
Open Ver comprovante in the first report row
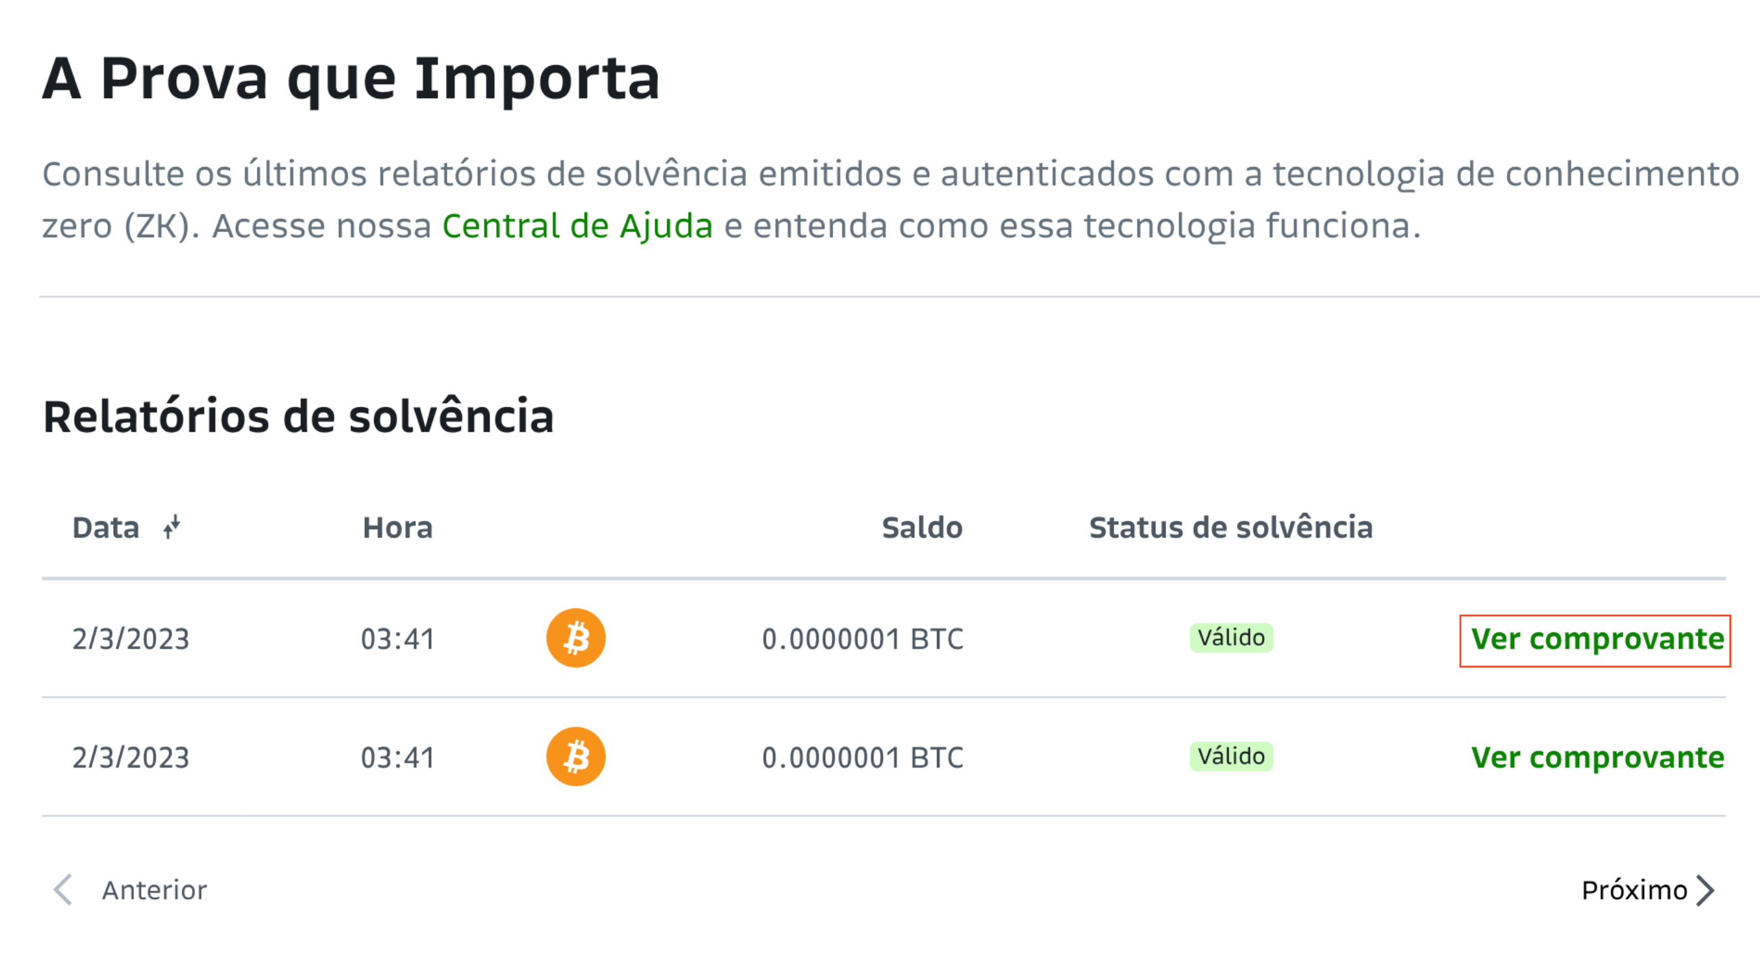tap(1597, 640)
